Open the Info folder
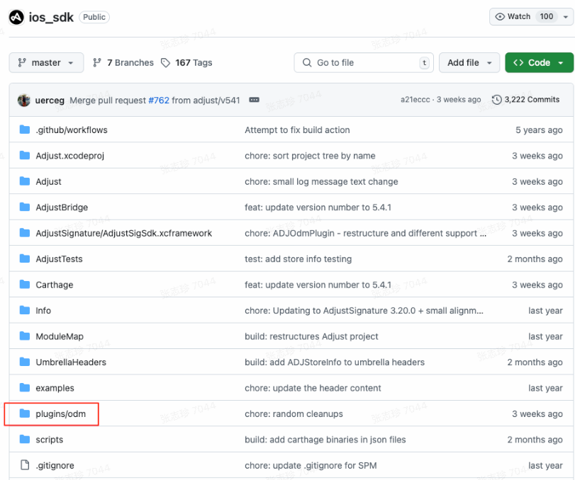 (43, 311)
